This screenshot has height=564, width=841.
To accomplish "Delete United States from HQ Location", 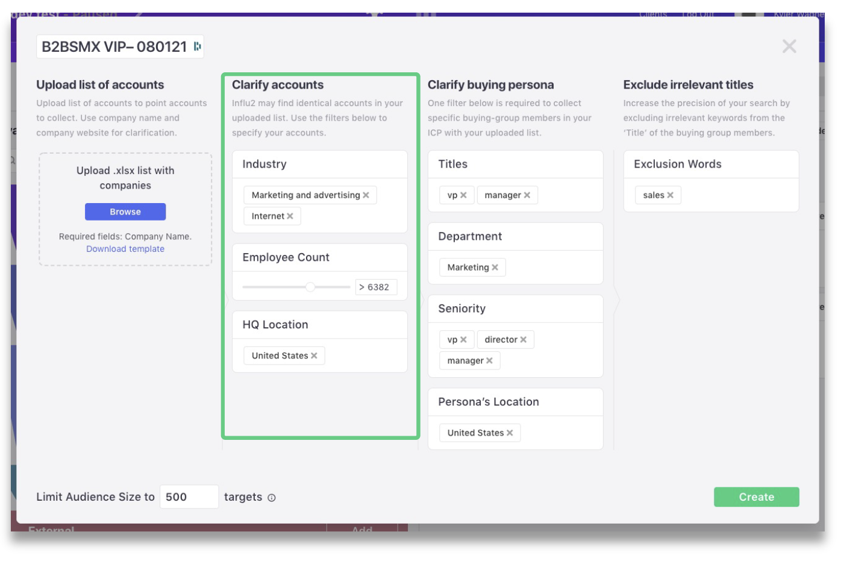I will (x=314, y=356).
